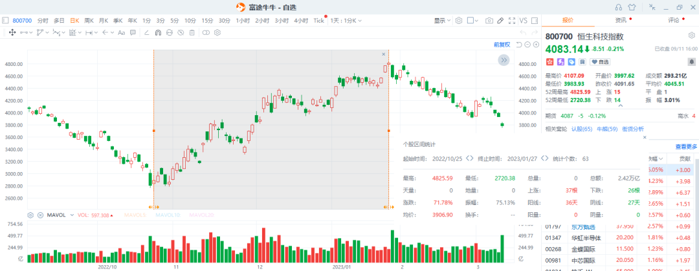Click the overlapping circles link icon

(206, 32)
